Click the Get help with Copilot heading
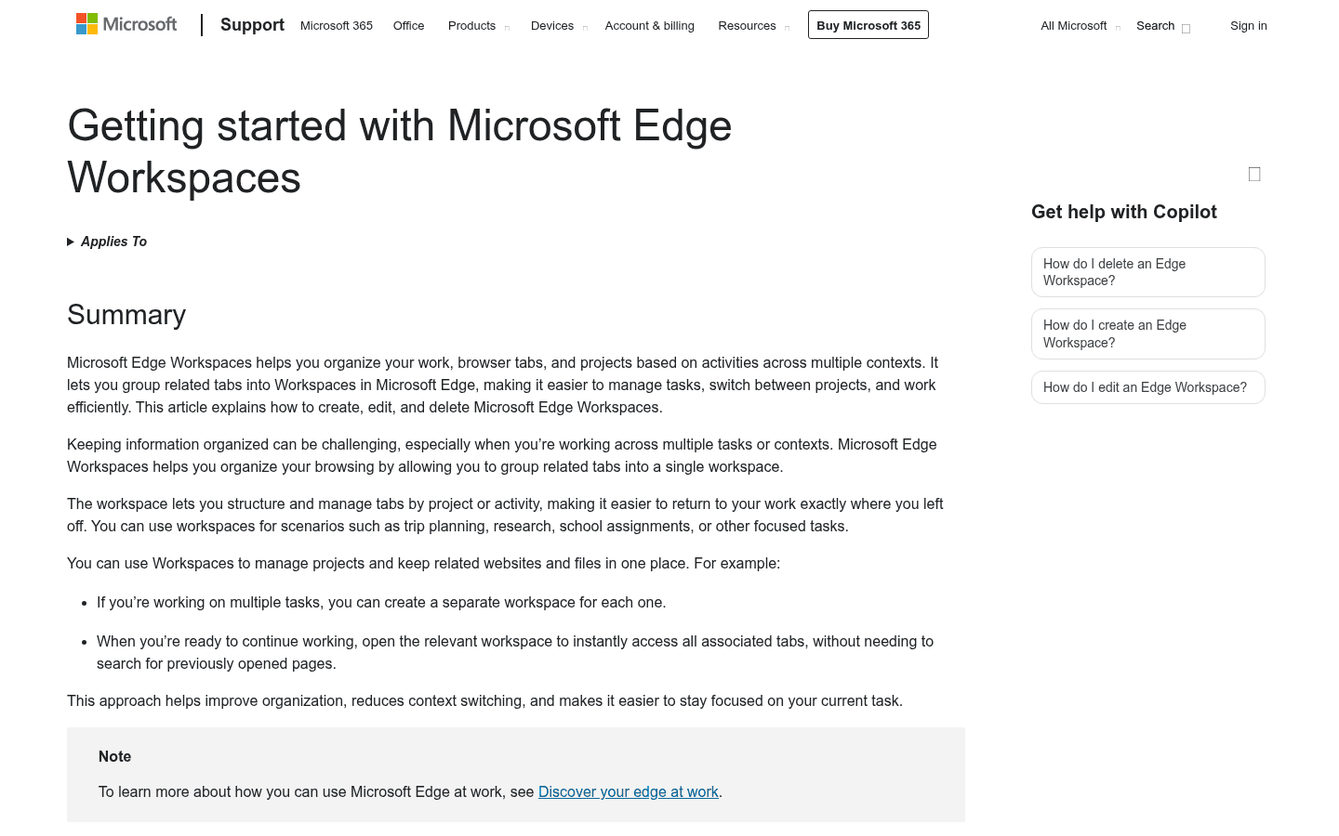The height and width of the screenshot is (836, 1339). point(1124,212)
